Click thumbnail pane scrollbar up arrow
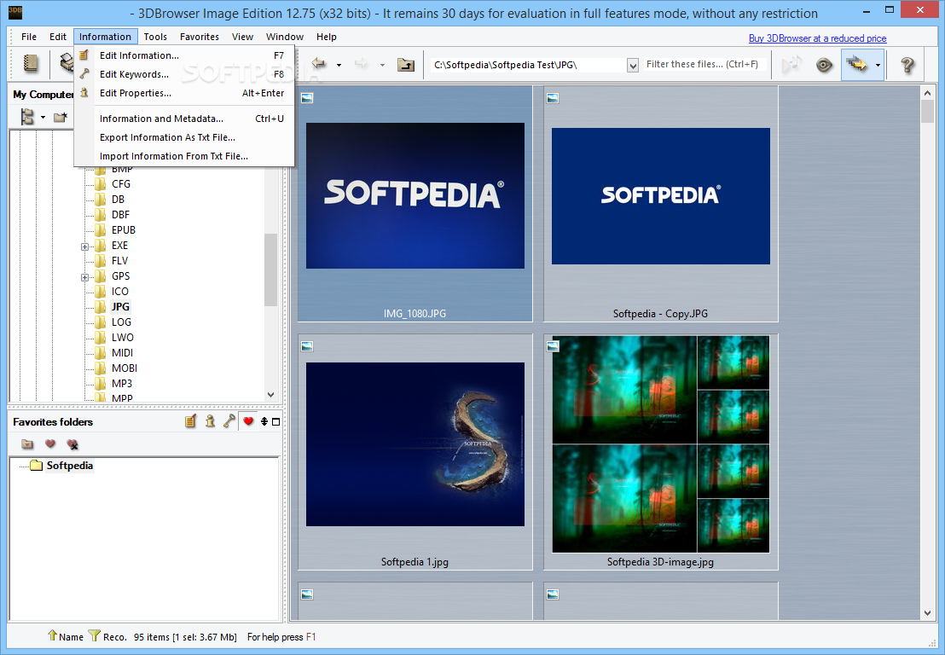Screen dimensions: 945x655 [927, 93]
